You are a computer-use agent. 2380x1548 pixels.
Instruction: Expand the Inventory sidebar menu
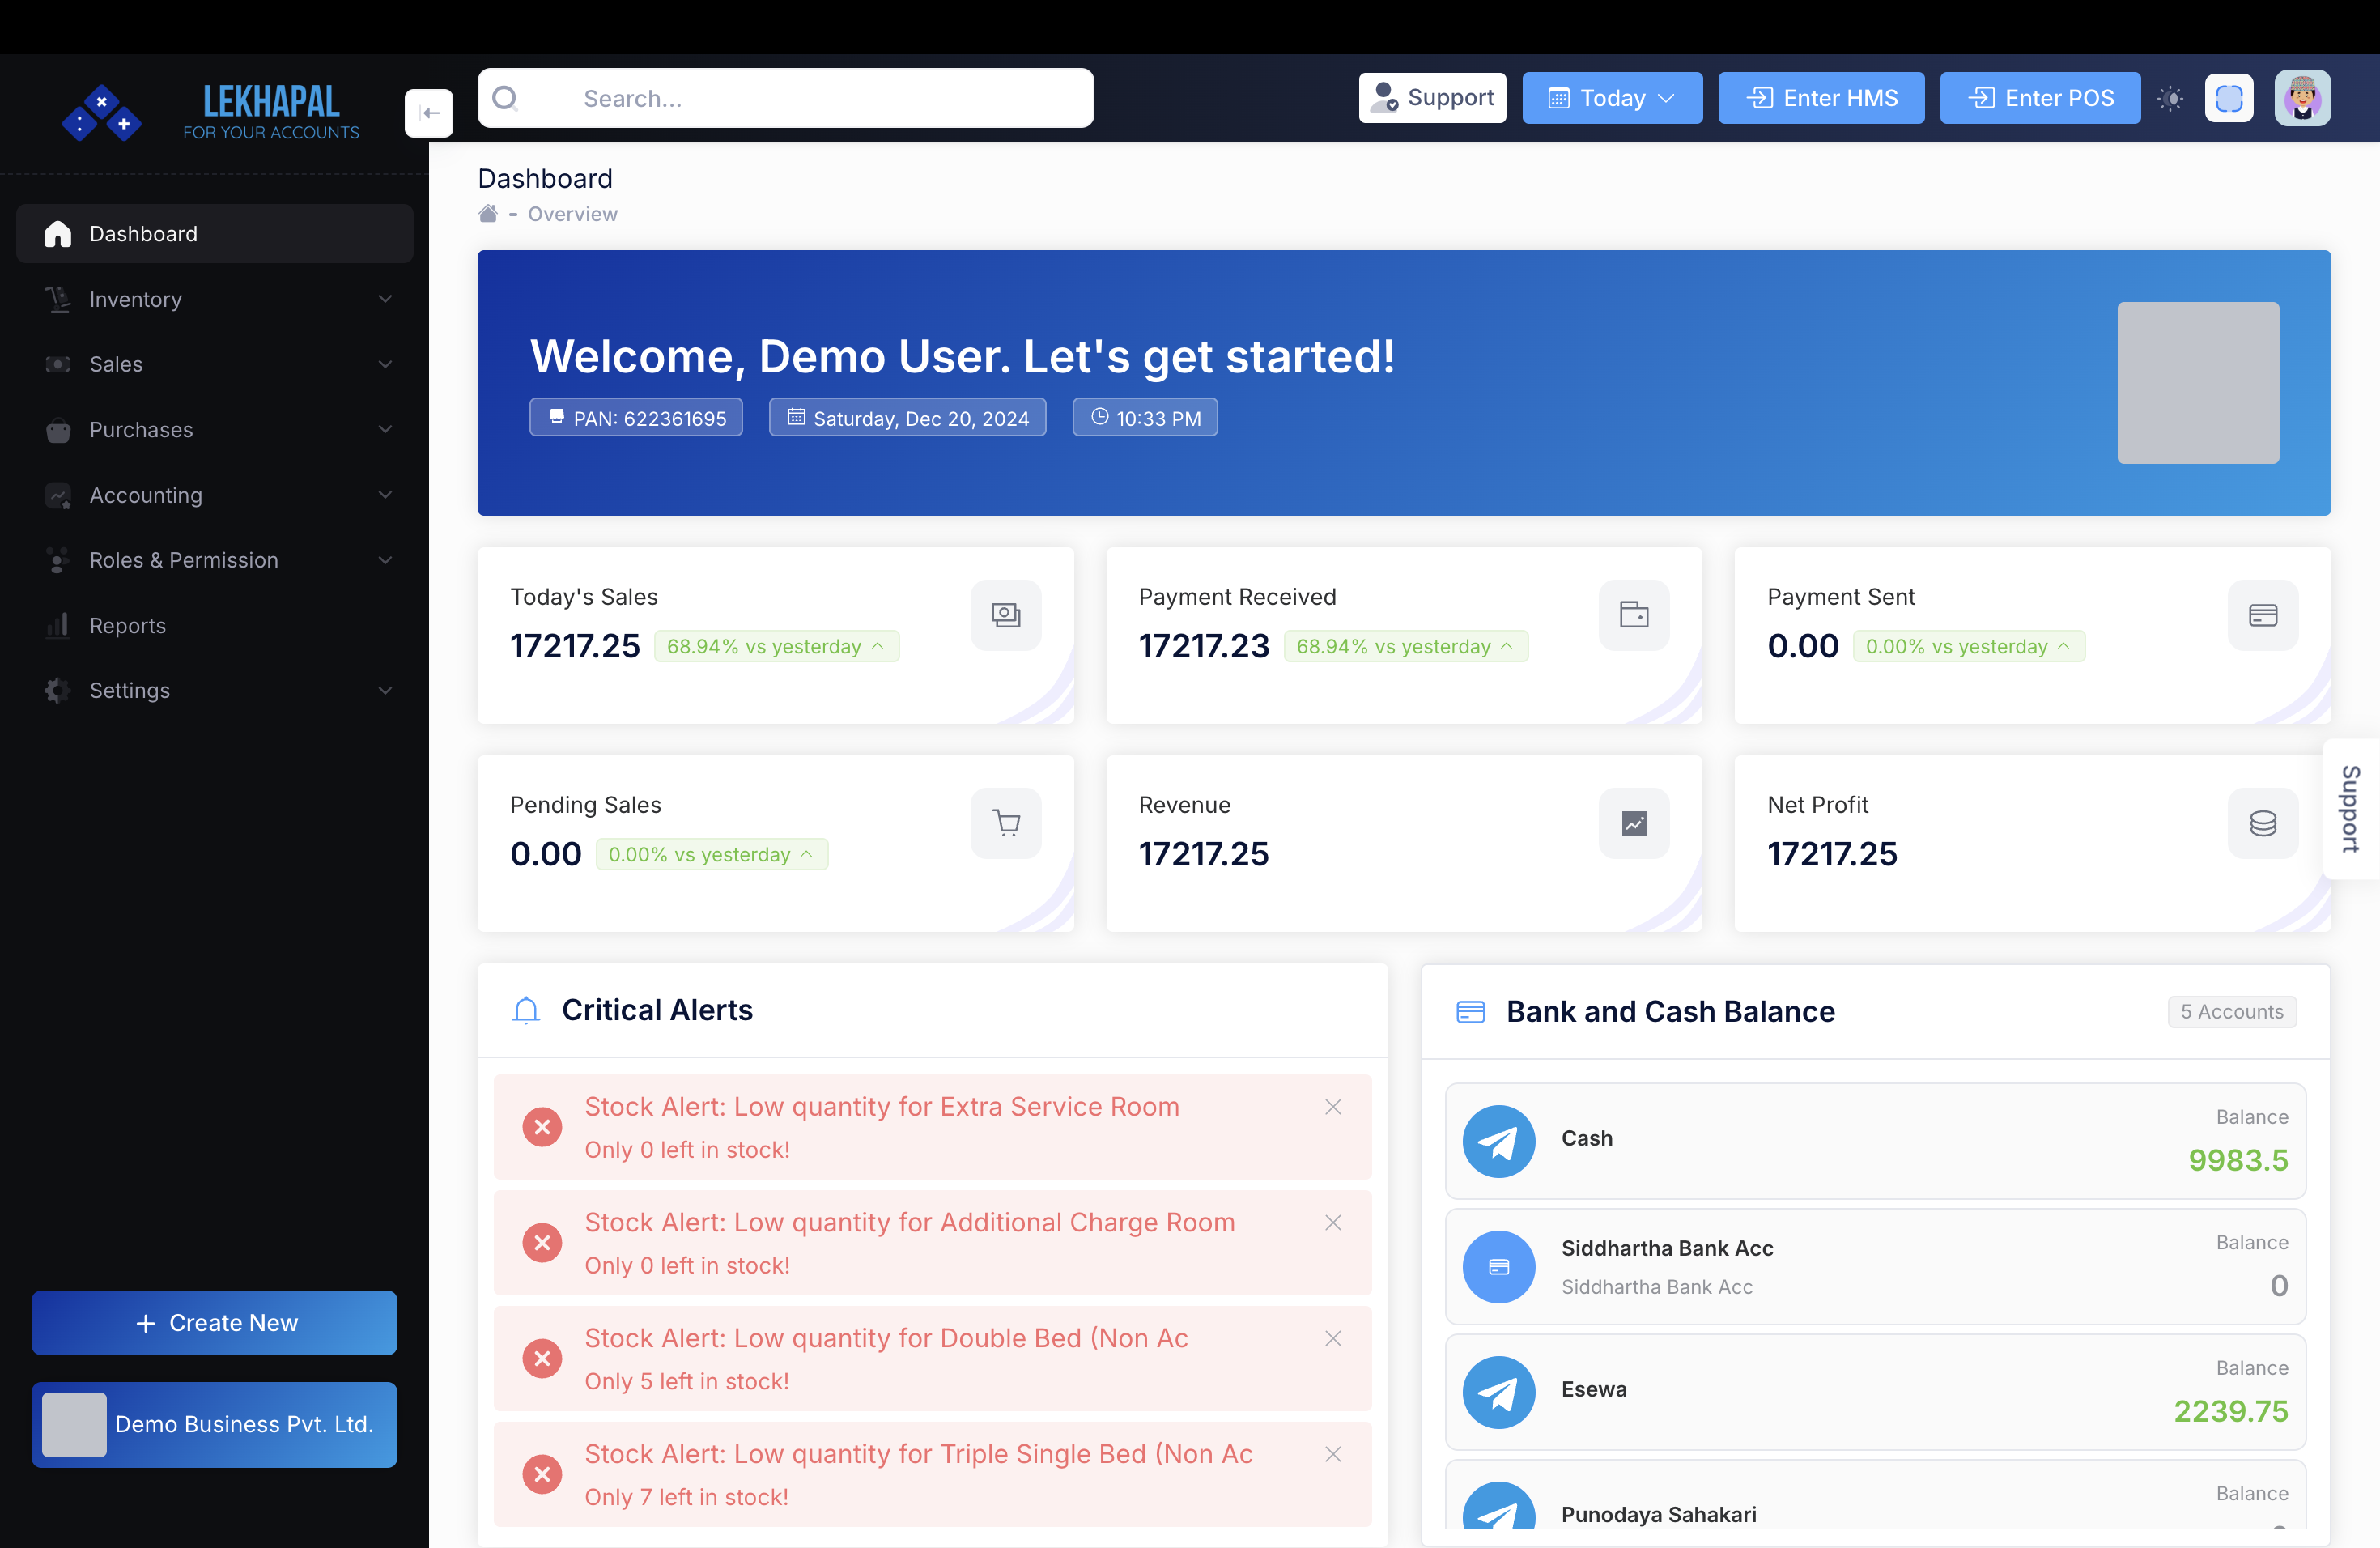point(214,299)
